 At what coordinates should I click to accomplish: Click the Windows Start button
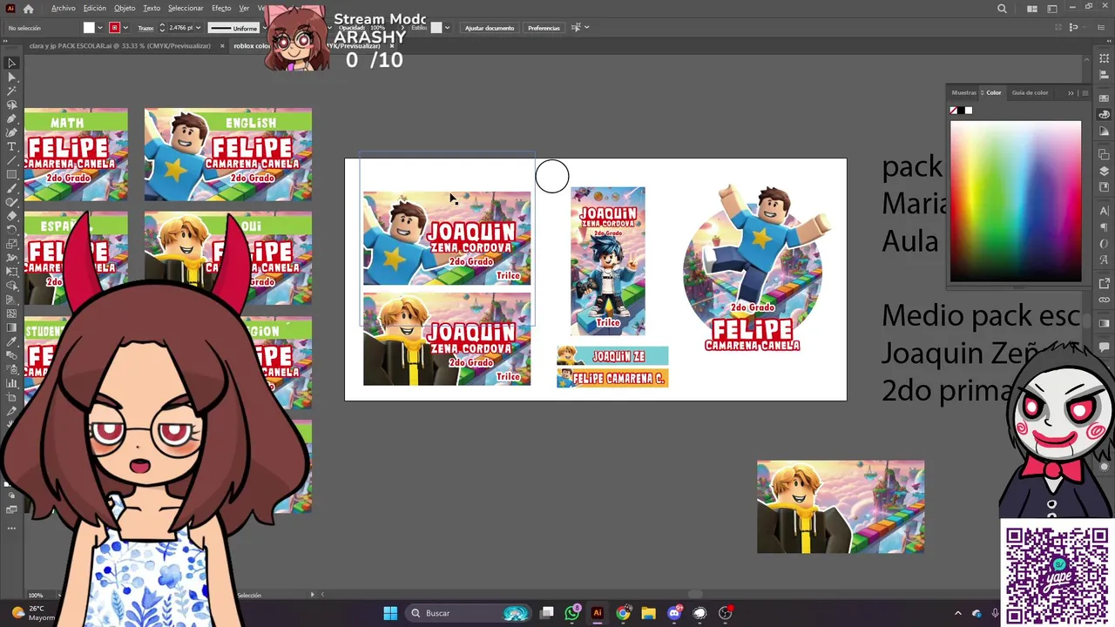tap(390, 613)
